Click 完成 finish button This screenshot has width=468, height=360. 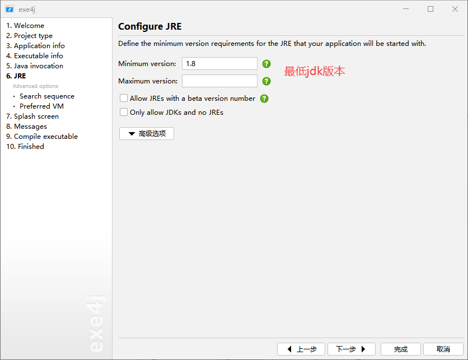coord(401,349)
